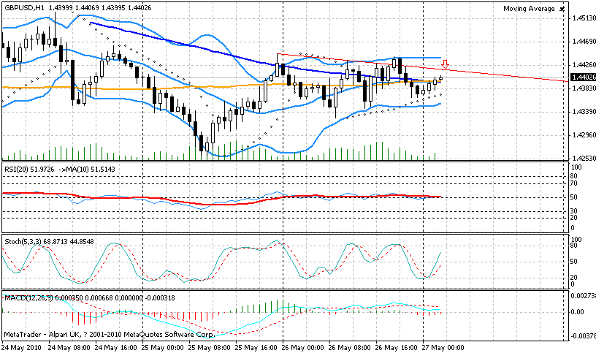Click the 0.00273 value on the MACD scale
This screenshot has width=596, height=353.
[x=584, y=295]
